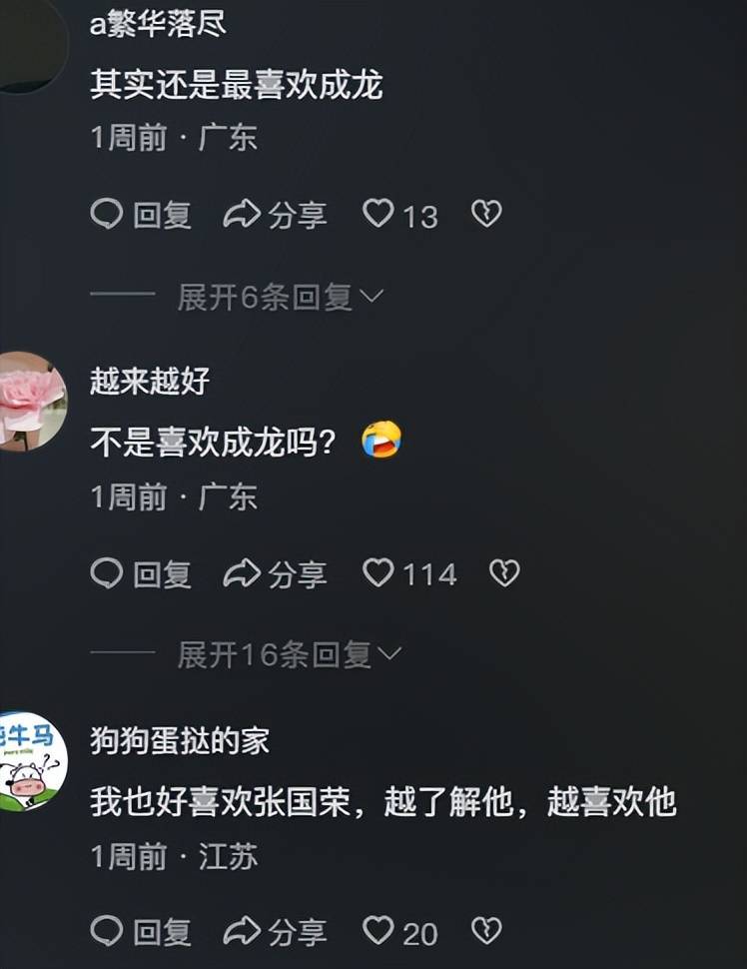747x969 pixels.
Task: Open username a繁华落尽 profile
Action: click(158, 25)
